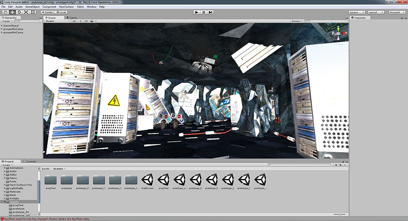Select the Hand tool in toolbar

(x=5, y=12)
